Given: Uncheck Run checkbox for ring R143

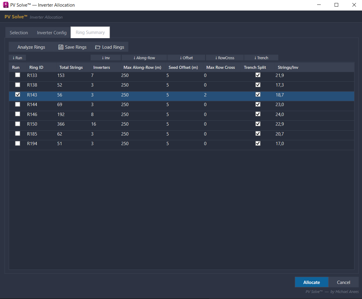Looking at the screenshot, I should (x=18, y=95).
